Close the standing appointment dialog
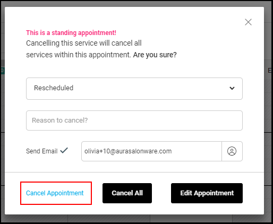The width and height of the screenshot is (273, 224). 248,22
